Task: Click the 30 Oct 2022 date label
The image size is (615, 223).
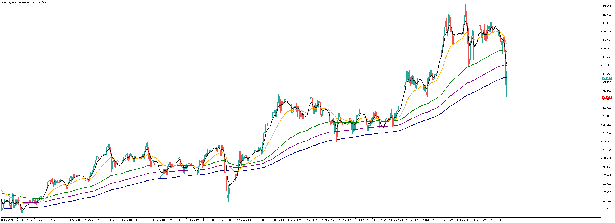Action: 379,220
